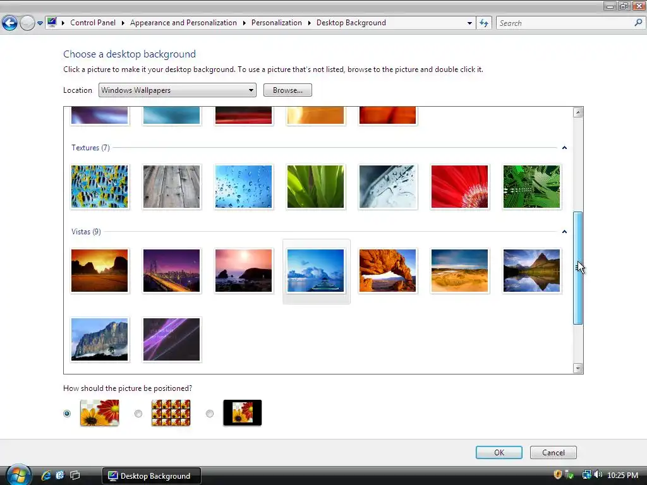Click the tiled flowers position preview
The width and height of the screenshot is (647, 485).
point(171,412)
